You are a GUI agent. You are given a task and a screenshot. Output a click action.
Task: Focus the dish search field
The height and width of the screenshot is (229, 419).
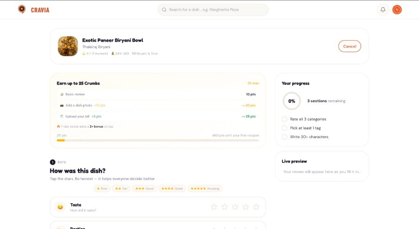tap(213, 9)
